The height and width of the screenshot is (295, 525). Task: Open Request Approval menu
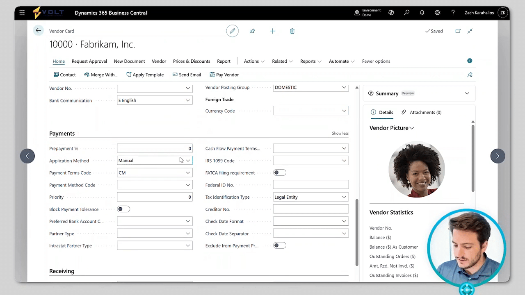(x=89, y=61)
